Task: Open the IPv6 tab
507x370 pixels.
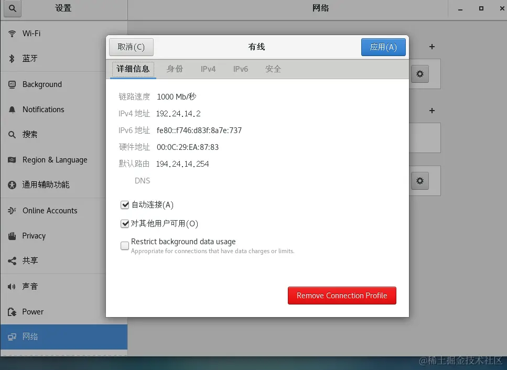Action: coord(241,69)
